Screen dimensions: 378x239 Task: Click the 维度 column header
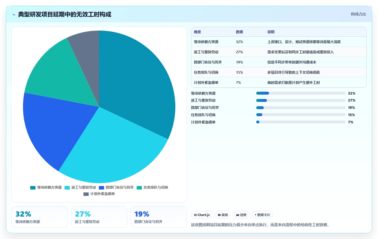(197, 32)
